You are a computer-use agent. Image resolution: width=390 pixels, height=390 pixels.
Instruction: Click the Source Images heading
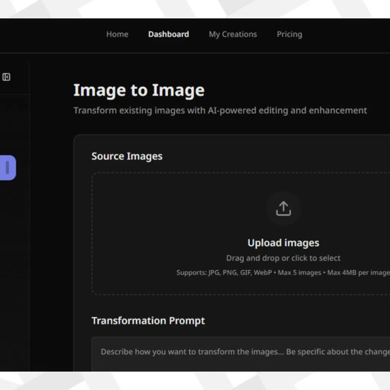click(127, 156)
